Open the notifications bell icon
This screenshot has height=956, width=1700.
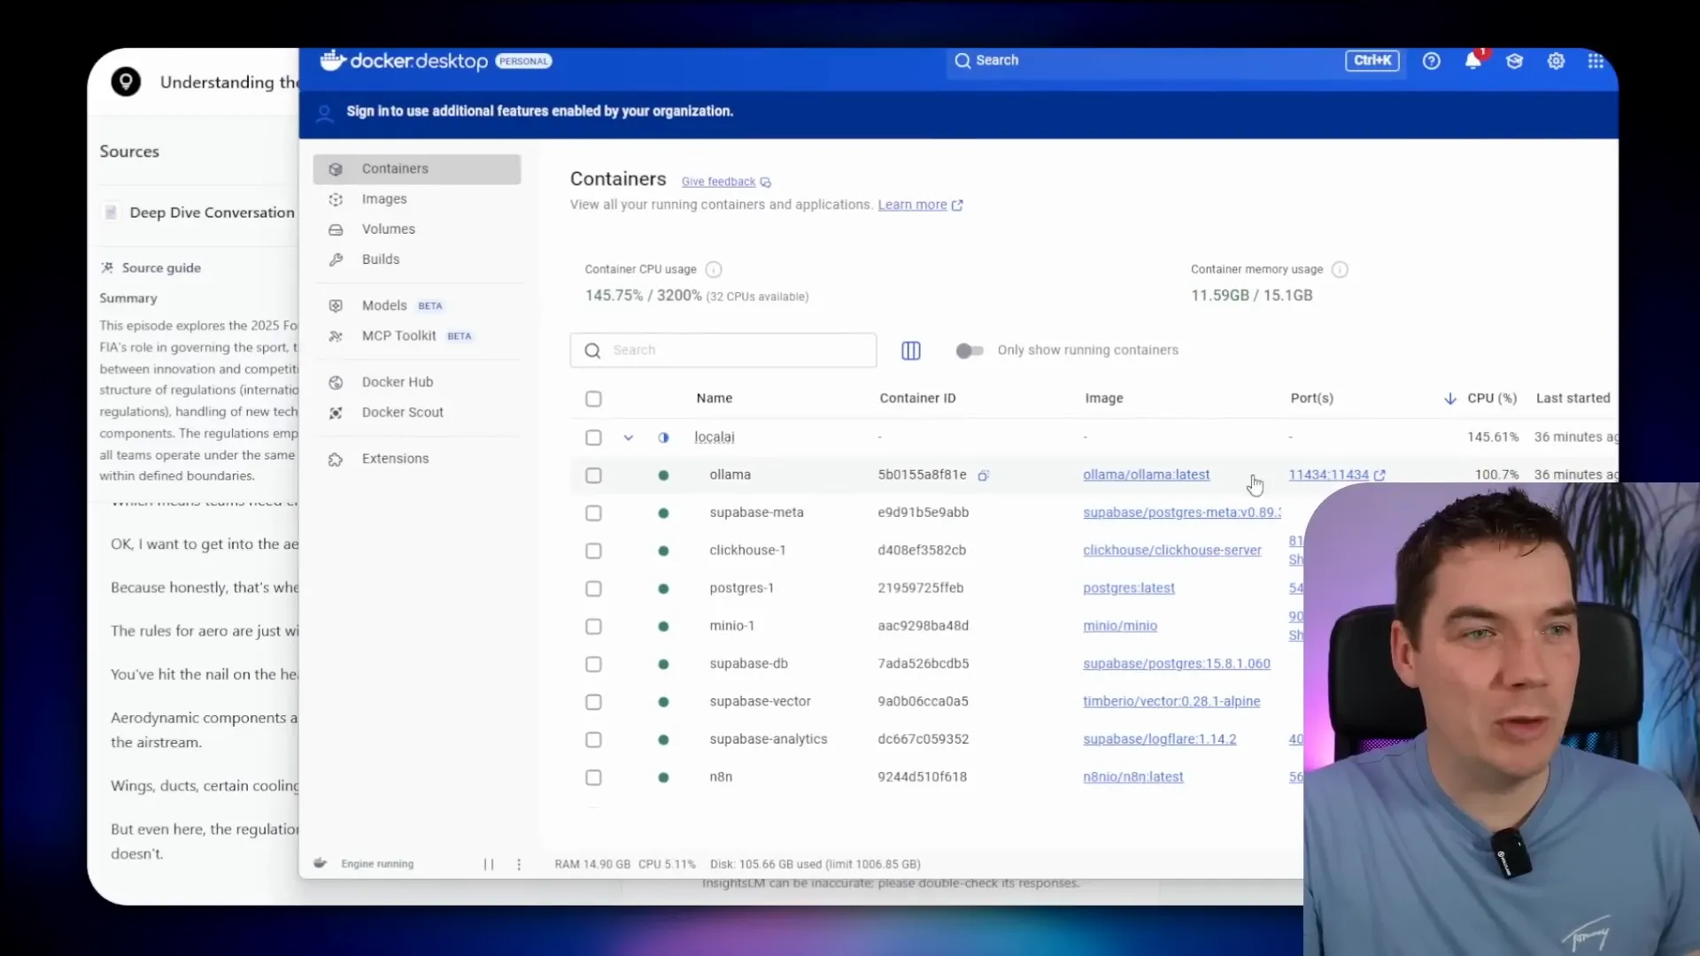pos(1472,61)
